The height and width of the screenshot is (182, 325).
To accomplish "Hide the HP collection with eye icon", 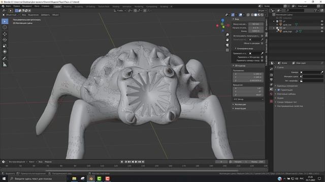I will [322, 28].
